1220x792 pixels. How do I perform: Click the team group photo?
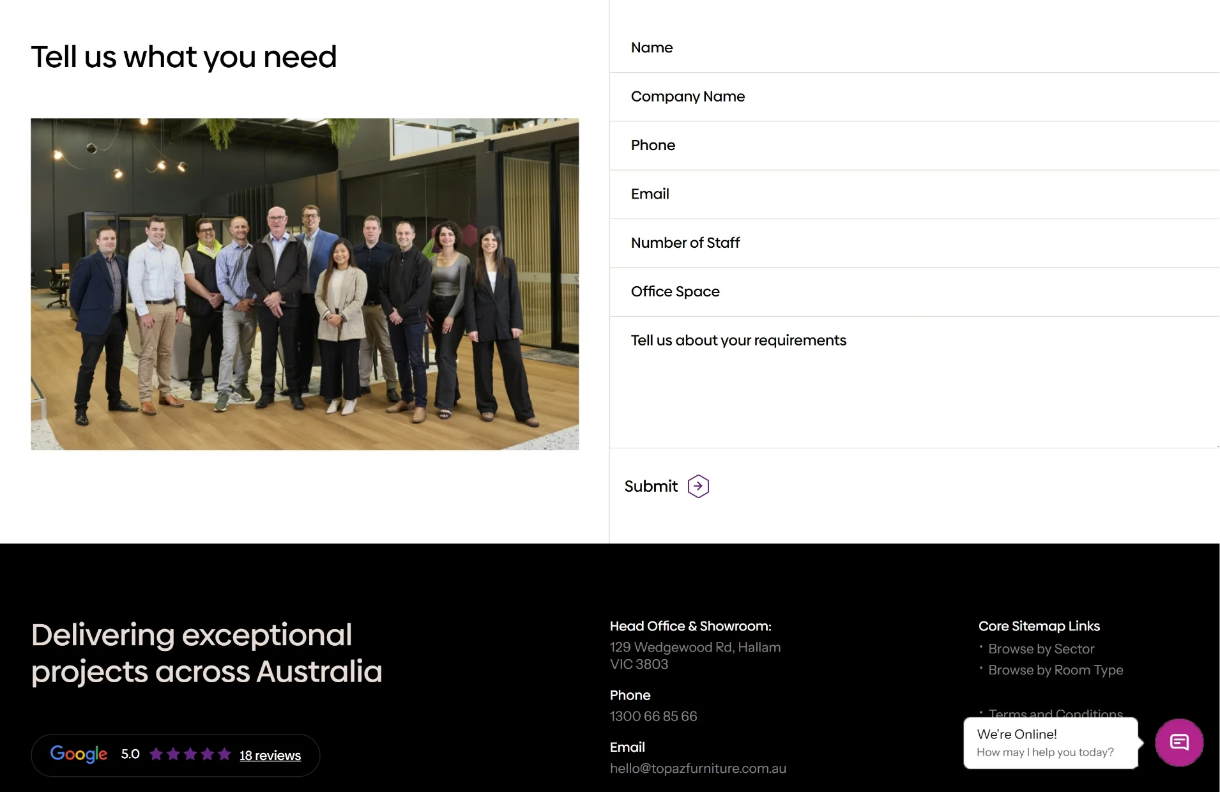click(x=305, y=284)
